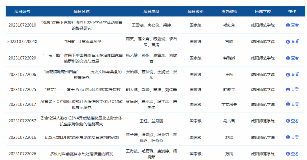Click the 所属学校 column header
The width and height of the screenshot is (307, 160).
(x=263, y=11)
